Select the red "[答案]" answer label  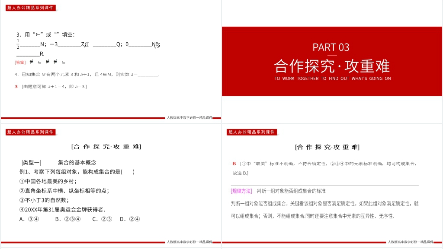click(x=19, y=62)
